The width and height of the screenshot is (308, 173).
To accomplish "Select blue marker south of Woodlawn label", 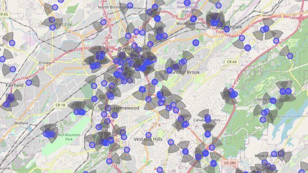I will [x=195, y=42].
